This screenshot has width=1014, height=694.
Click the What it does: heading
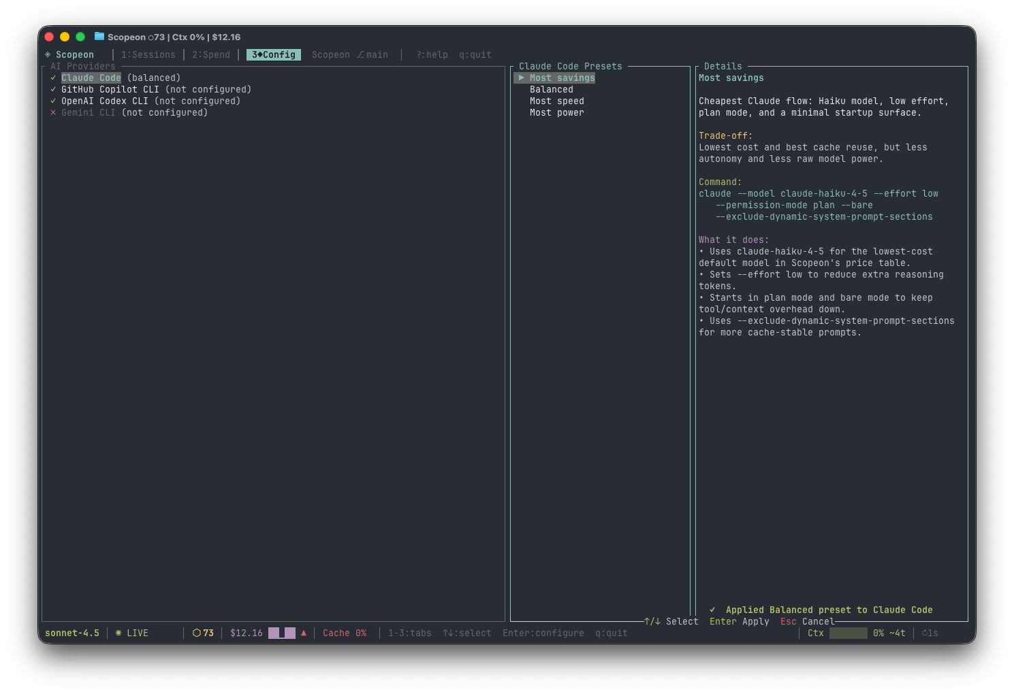pyautogui.click(x=734, y=239)
